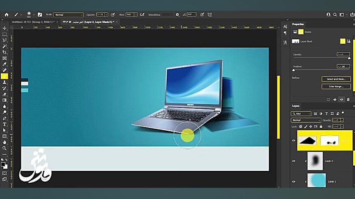
Task: Delete mask via Properties trash icon
Action: 348,100
